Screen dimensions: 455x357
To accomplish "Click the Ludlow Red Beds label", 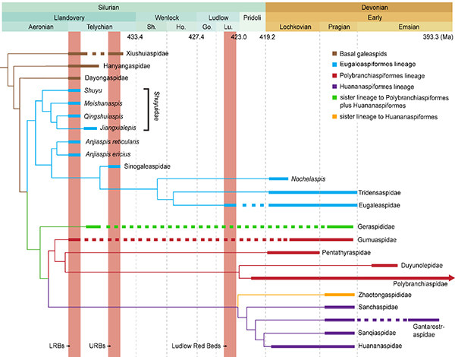I will (x=197, y=347).
